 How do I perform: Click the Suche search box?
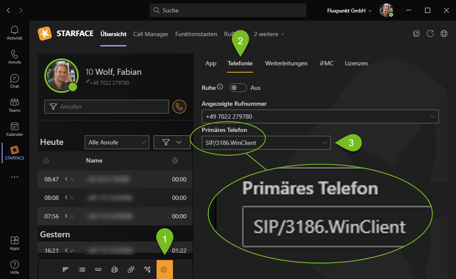coord(228,10)
